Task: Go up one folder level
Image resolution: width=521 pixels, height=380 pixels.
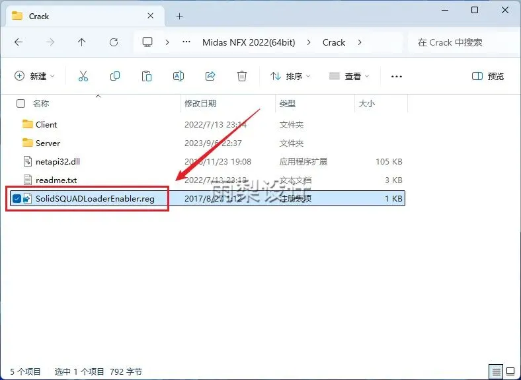Action: tap(82, 42)
